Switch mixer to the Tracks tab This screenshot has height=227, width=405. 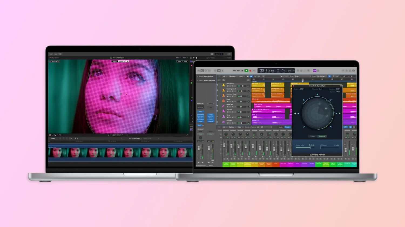287,127
